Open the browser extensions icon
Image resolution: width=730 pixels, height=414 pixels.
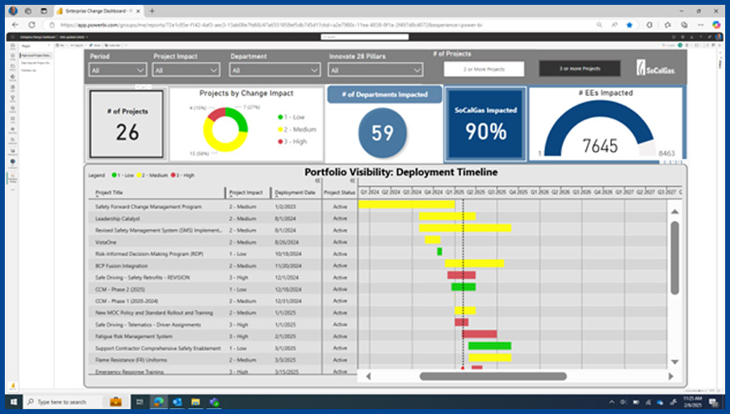point(649,25)
